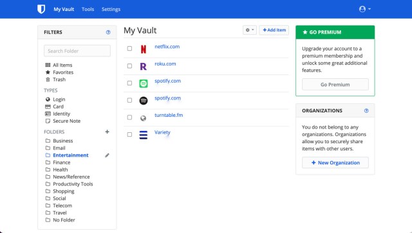Image resolution: width=412 pixels, height=233 pixels.
Task: Edit the Entertainment folder via pencil icon
Action: tap(107, 155)
